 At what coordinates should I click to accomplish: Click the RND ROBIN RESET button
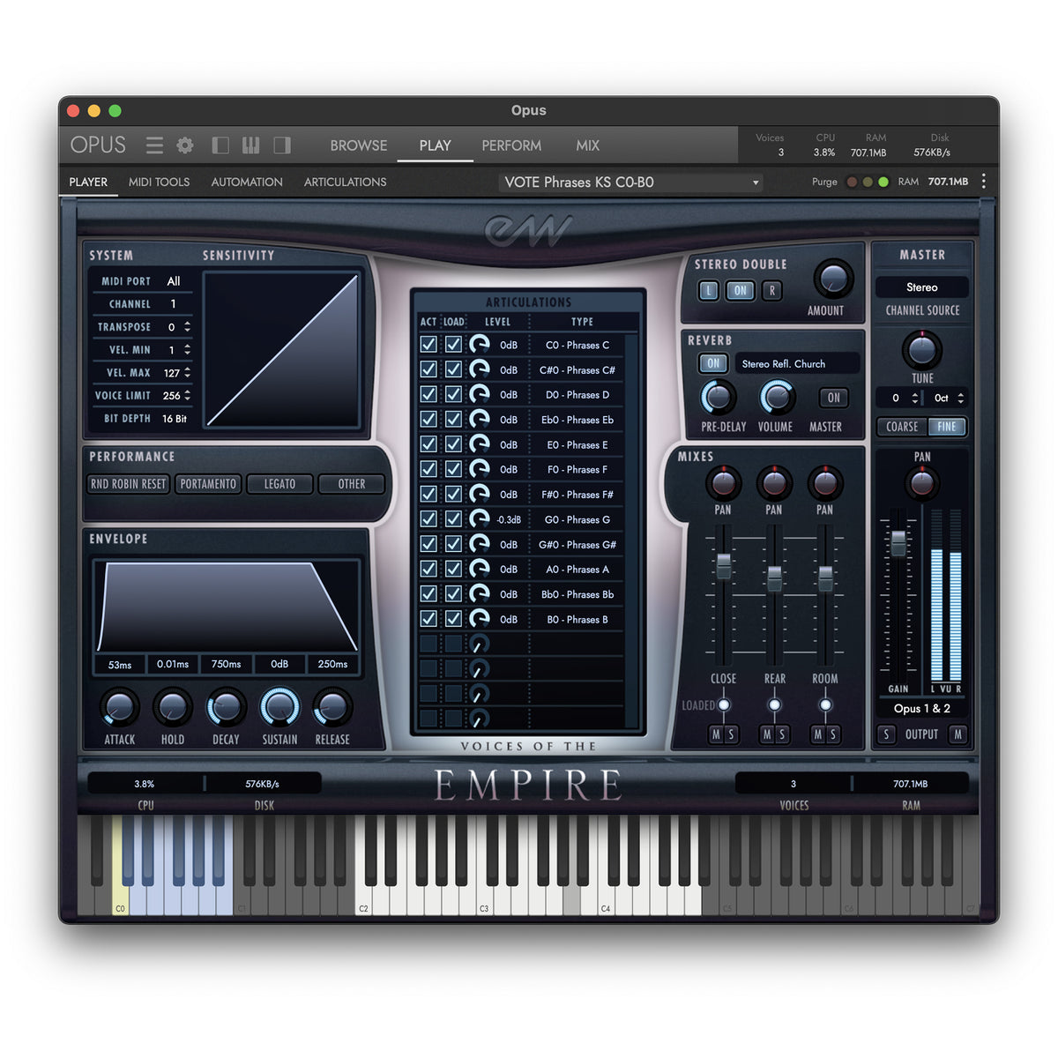point(129,484)
